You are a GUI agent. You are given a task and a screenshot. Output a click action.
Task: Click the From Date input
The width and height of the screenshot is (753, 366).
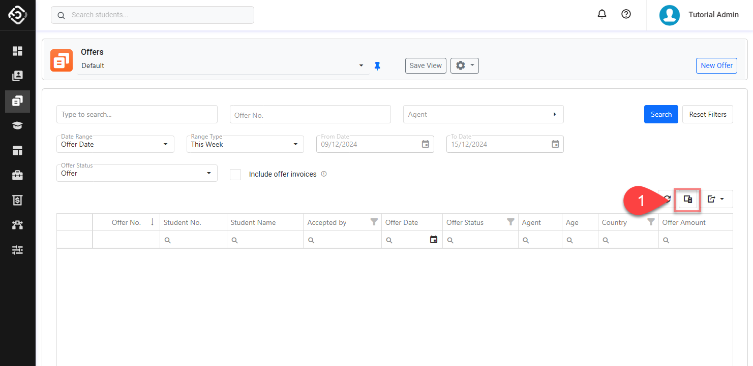(375, 144)
